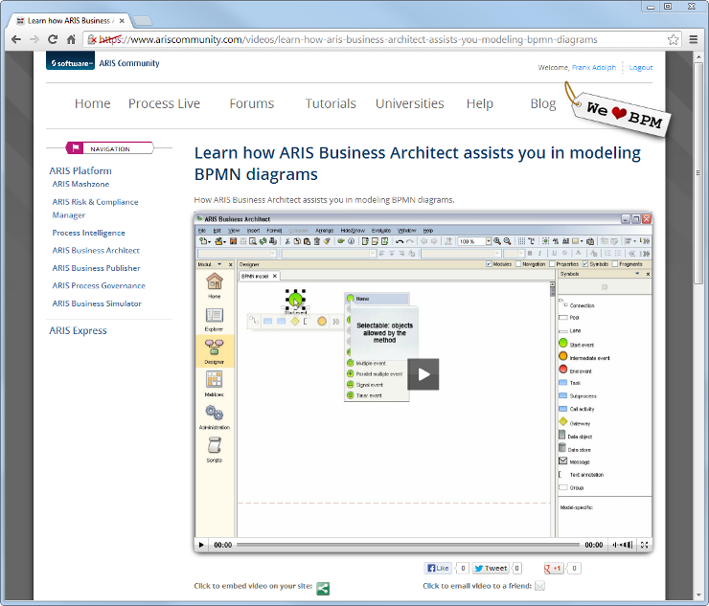The height and width of the screenshot is (606, 709).
Task: Open ARIS Risk & Compliance Manager link
Action: [x=95, y=209]
